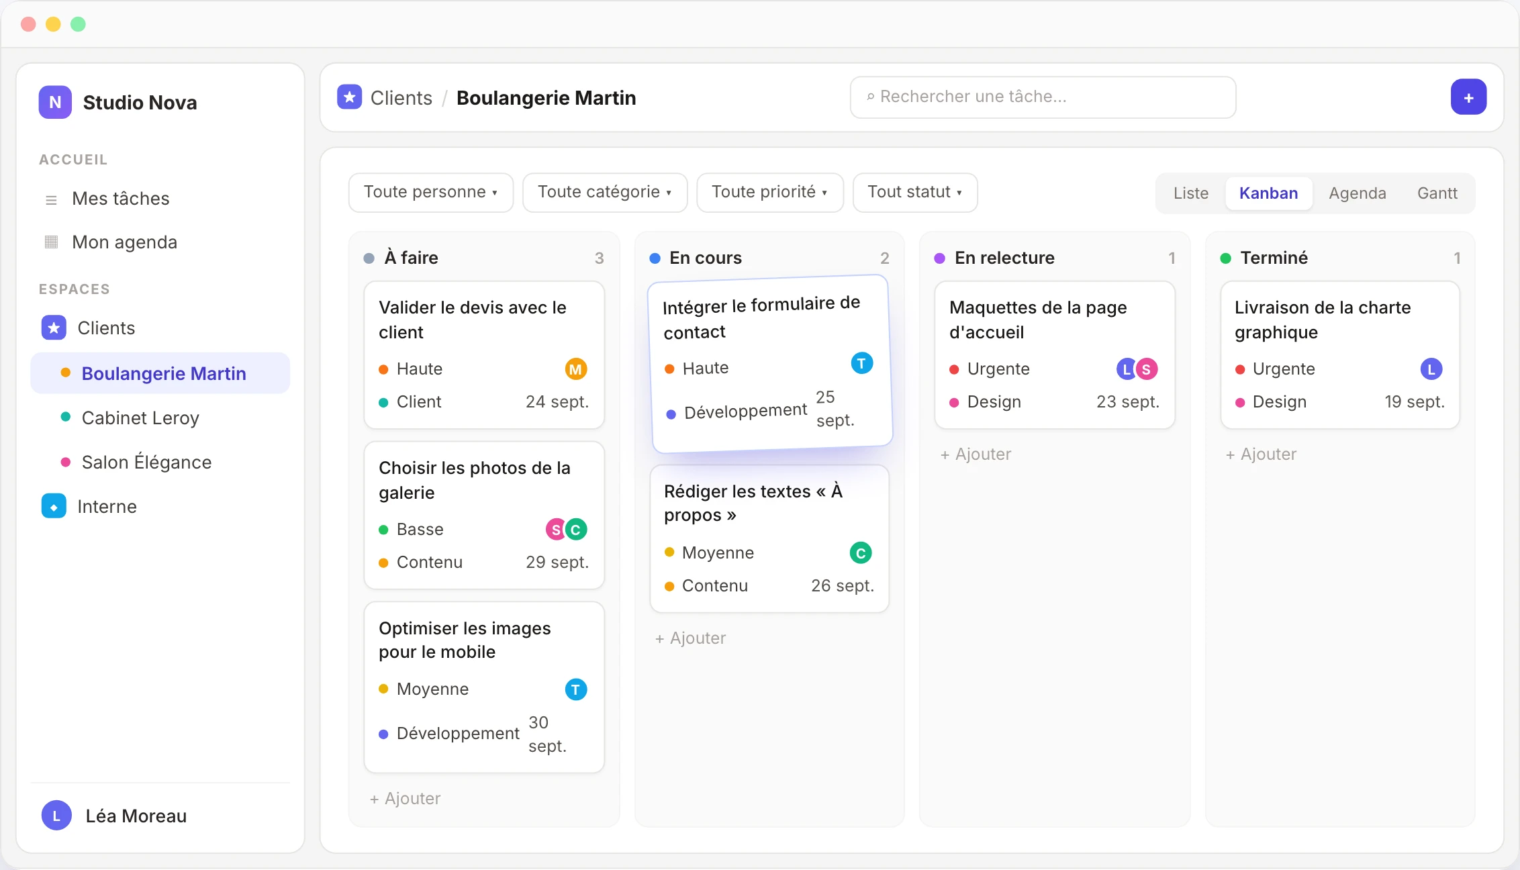Click avatar S on Choisir les photos card
This screenshot has height=870, width=1520.
(557, 530)
